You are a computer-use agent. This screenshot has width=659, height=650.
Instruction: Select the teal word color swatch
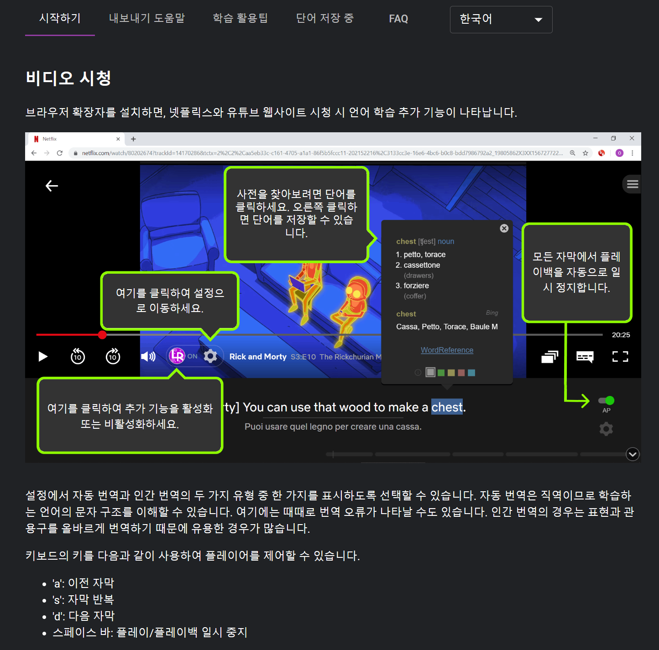click(x=472, y=373)
